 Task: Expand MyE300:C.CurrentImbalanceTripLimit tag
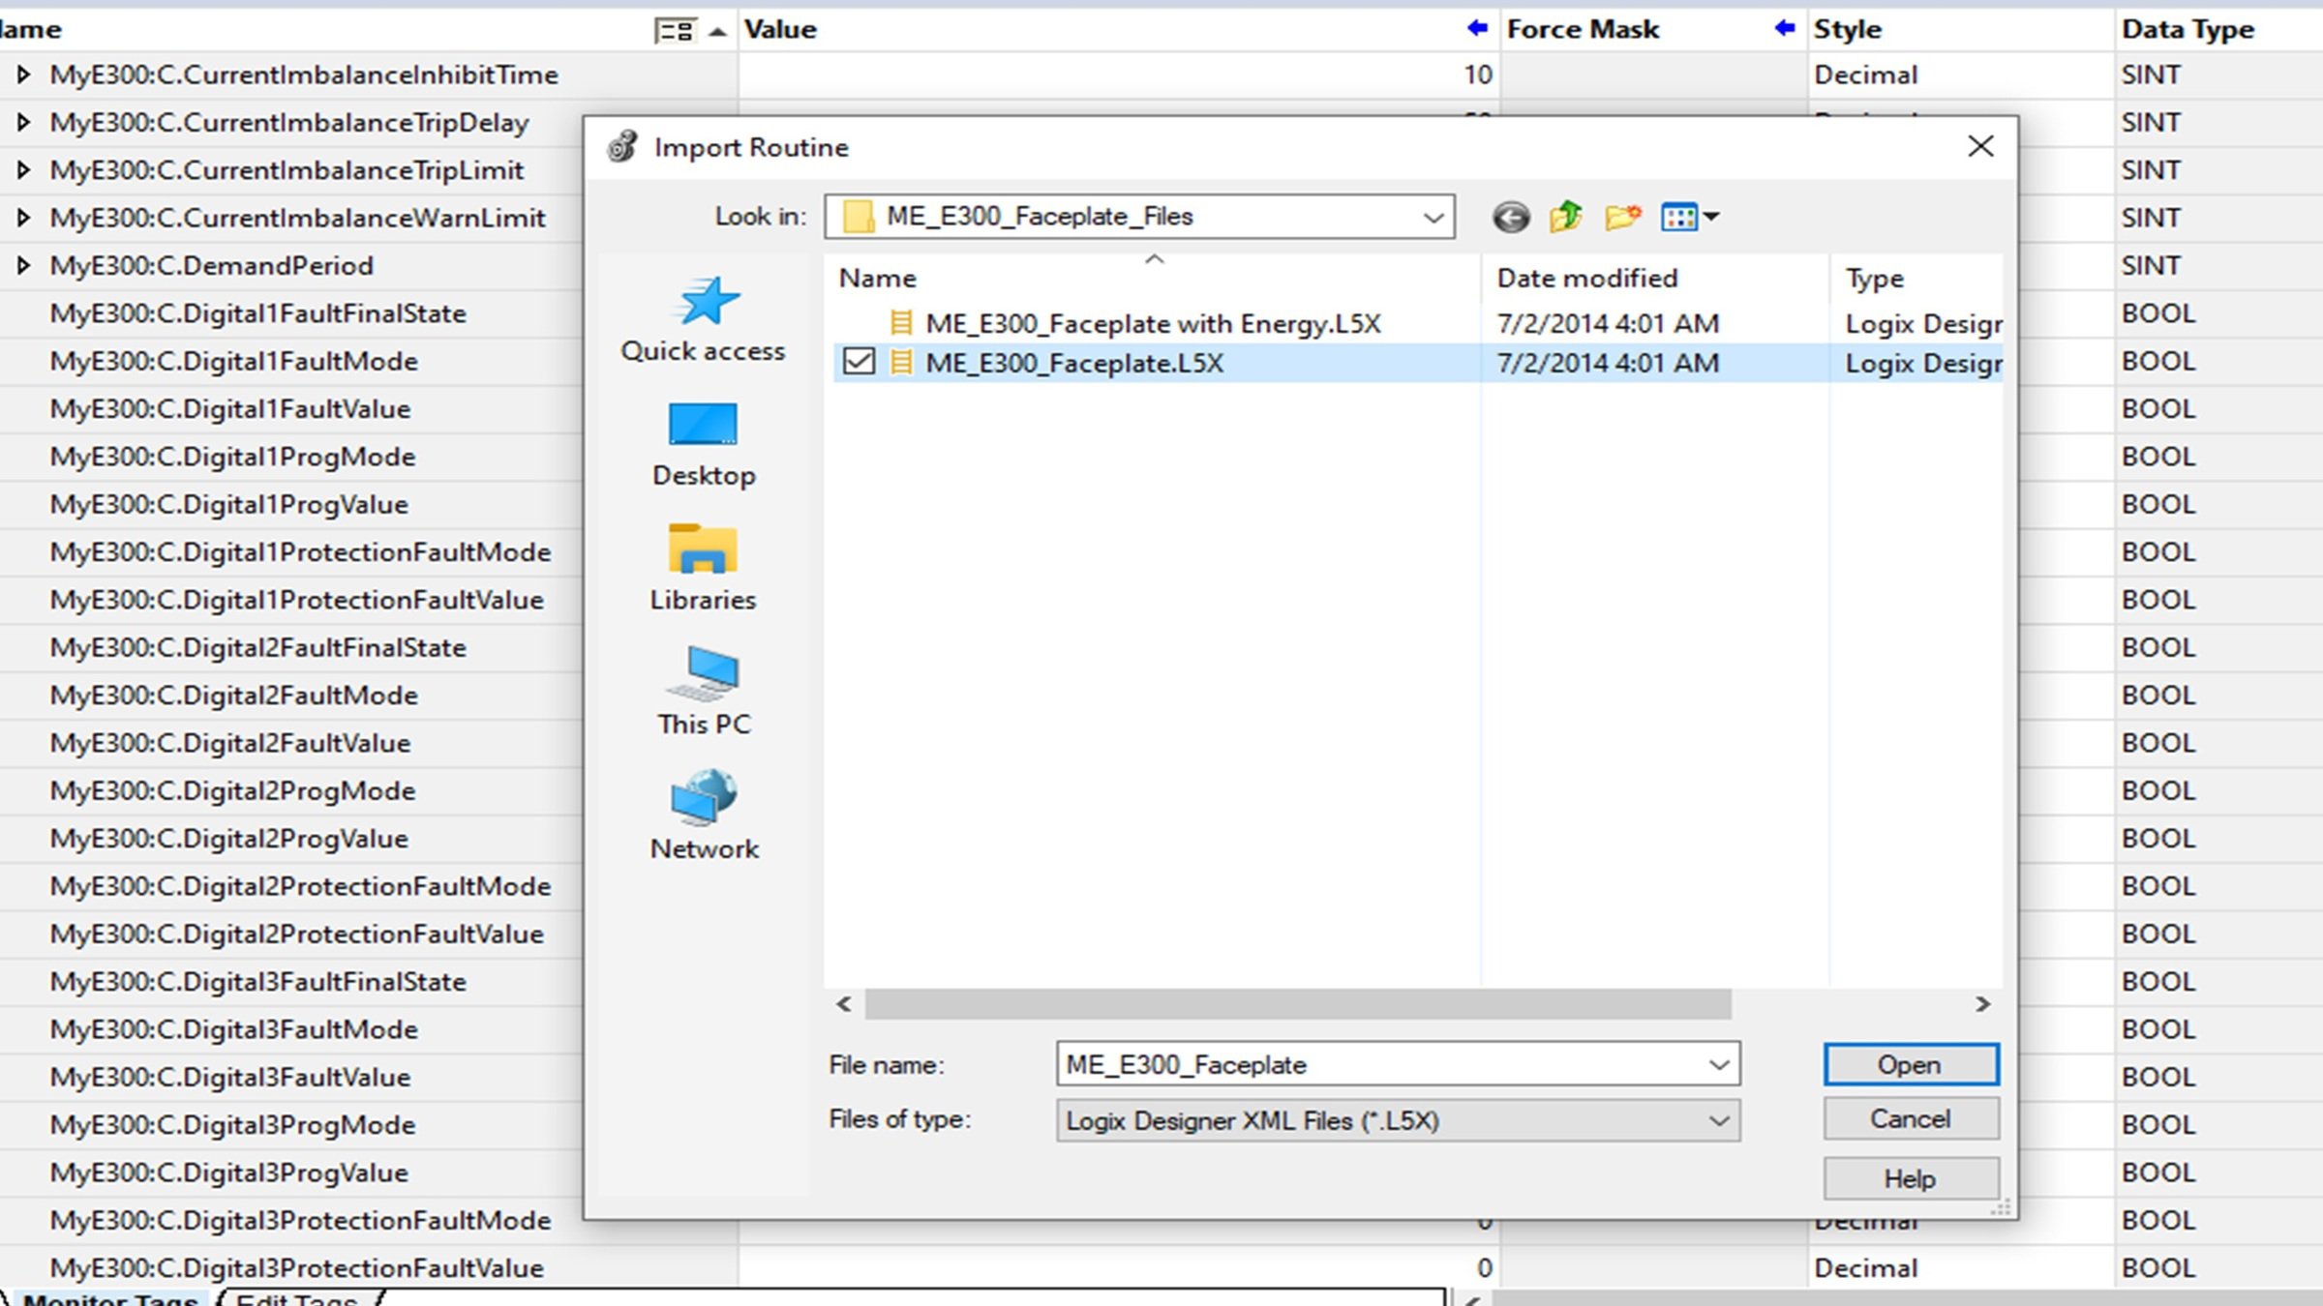pos(23,169)
